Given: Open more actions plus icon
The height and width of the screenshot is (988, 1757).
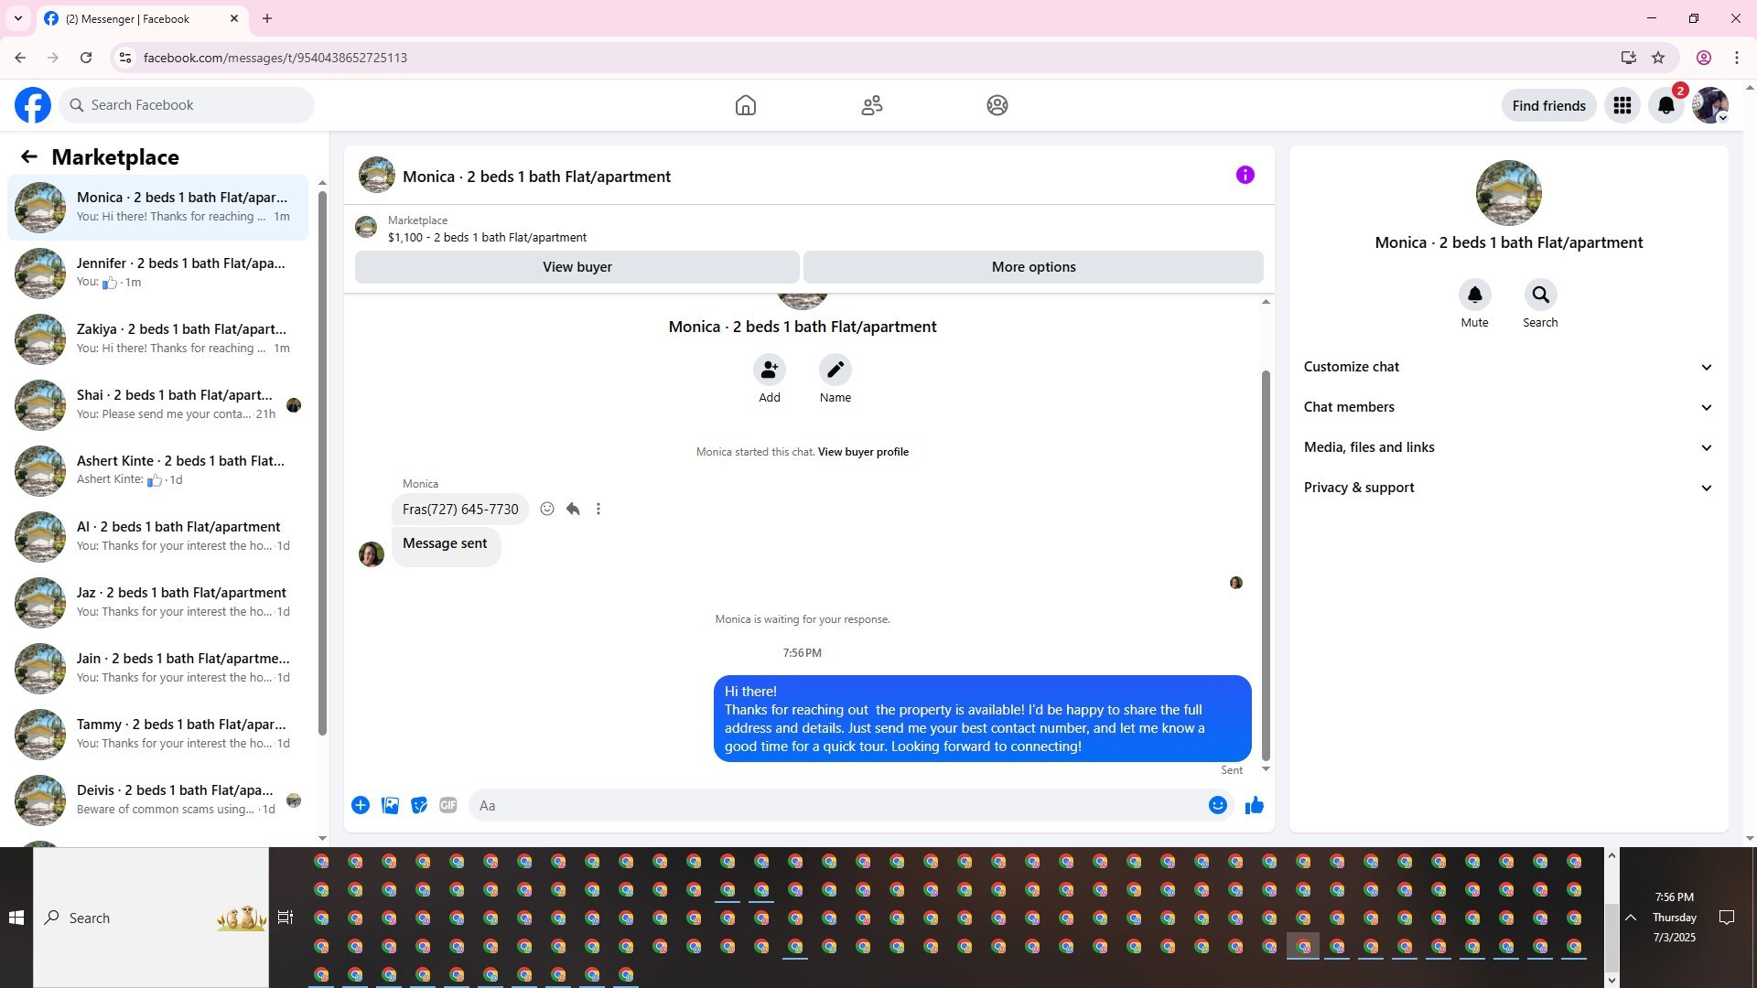Looking at the screenshot, I should click(x=361, y=806).
